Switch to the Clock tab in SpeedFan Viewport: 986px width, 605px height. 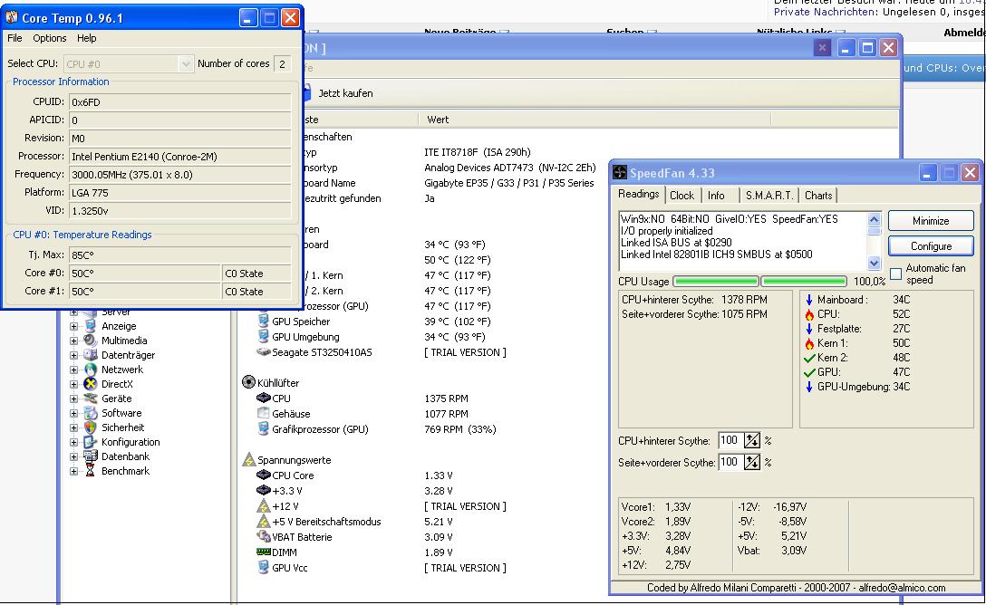[x=681, y=196]
